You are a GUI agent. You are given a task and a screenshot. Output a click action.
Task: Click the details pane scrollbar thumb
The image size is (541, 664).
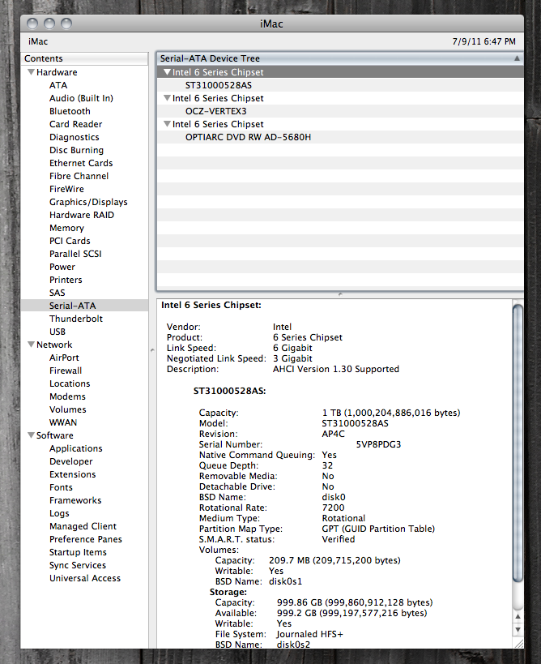518,443
